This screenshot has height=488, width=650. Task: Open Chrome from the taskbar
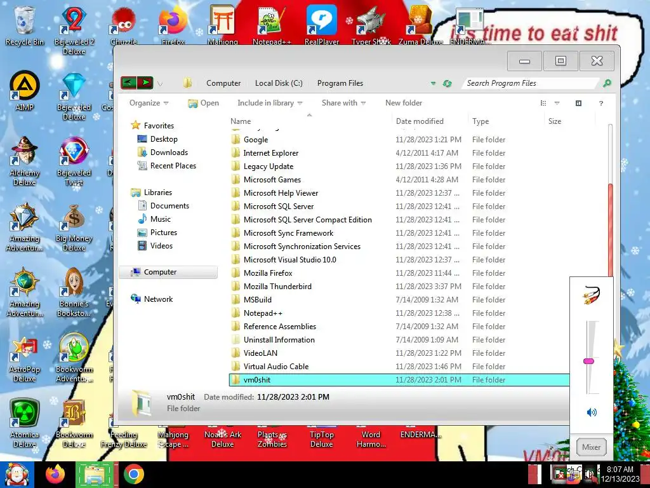[133, 474]
